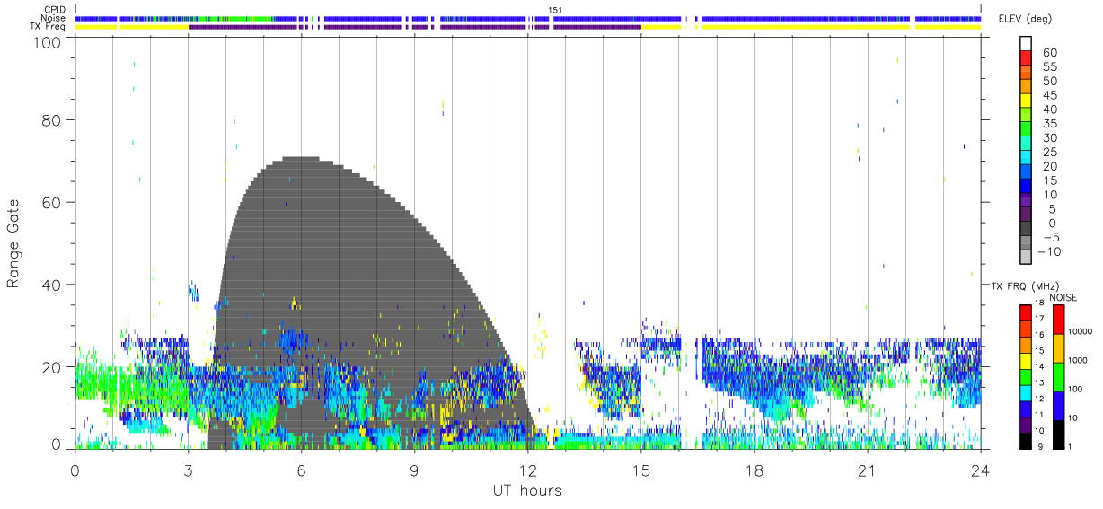Pick the cyan segment of TX FRQ bar
Image resolution: width=1103 pixels, height=509 pixels.
[x=1025, y=392]
